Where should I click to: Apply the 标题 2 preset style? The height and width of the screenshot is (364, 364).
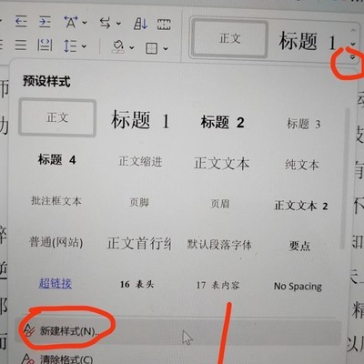(x=222, y=122)
